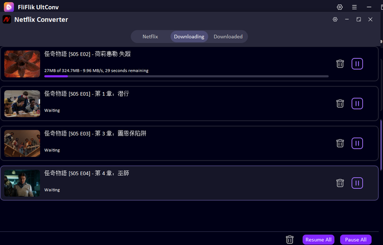Click the FliFlik UltConv app logo
The image size is (383, 245).
click(9, 7)
